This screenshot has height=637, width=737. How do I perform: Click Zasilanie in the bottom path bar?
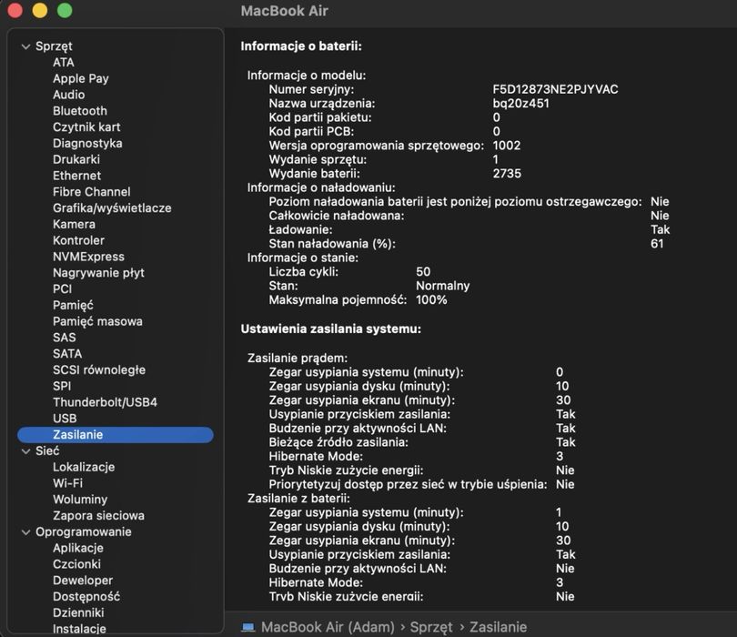pos(499,627)
